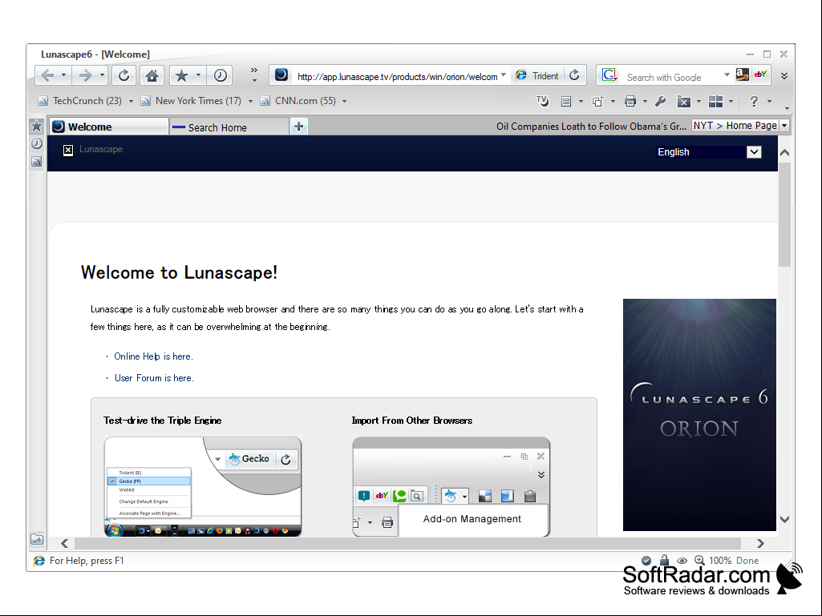Open the Favorites star sidebar panel
822x616 pixels.
[37, 126]
